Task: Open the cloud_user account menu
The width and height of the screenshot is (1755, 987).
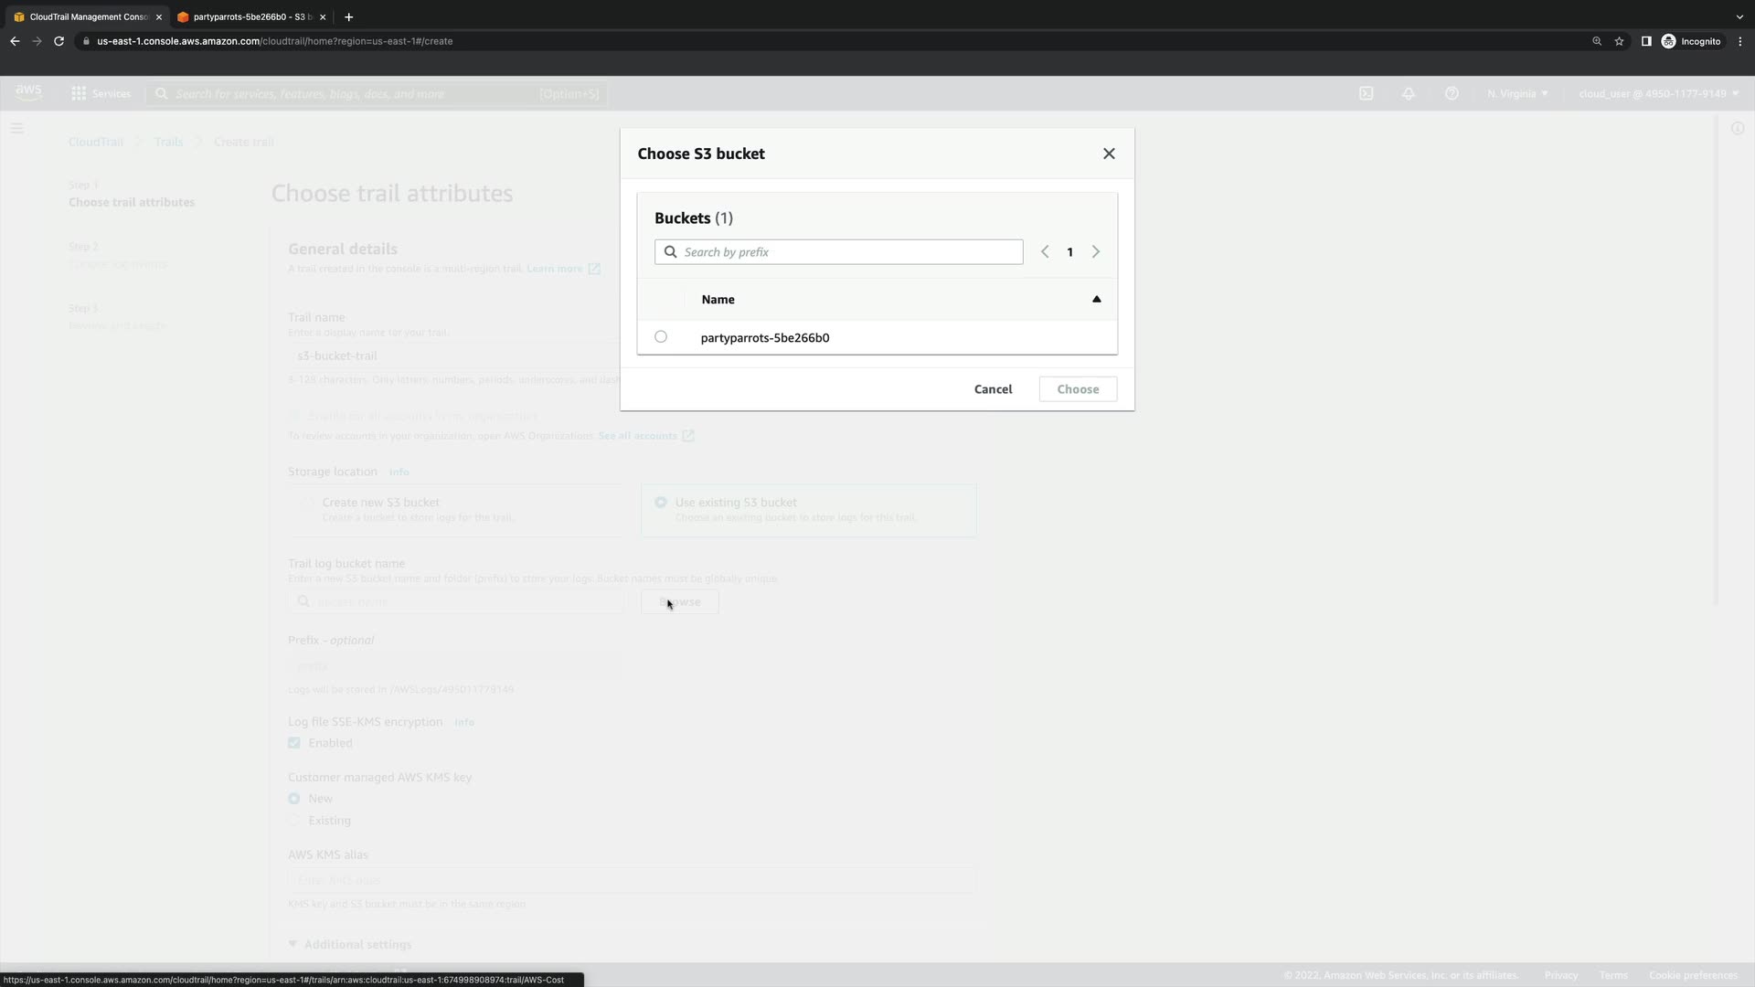Action: 1658,93
